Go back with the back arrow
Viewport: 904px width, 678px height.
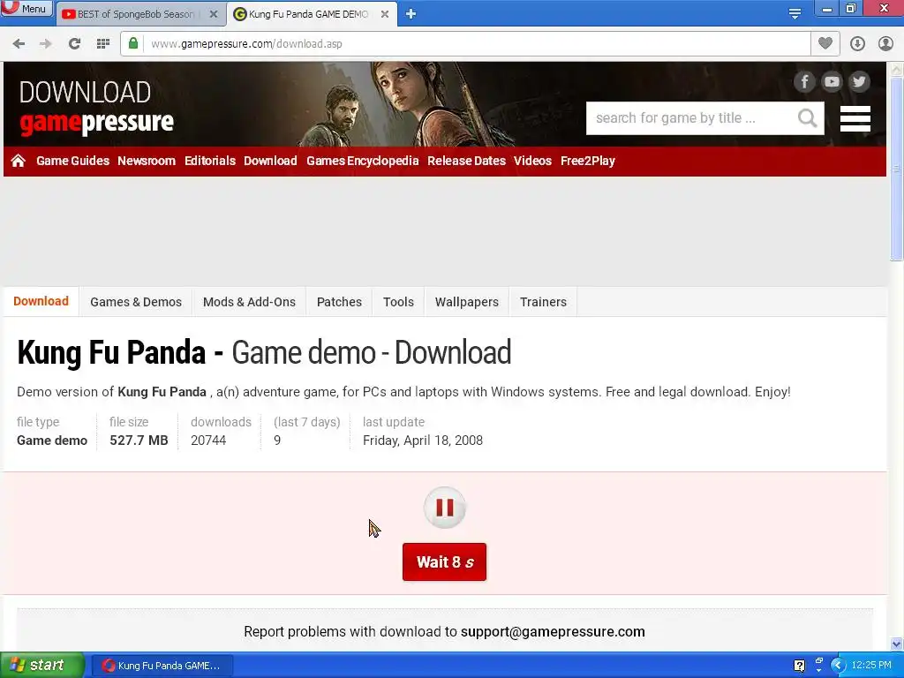19,44
